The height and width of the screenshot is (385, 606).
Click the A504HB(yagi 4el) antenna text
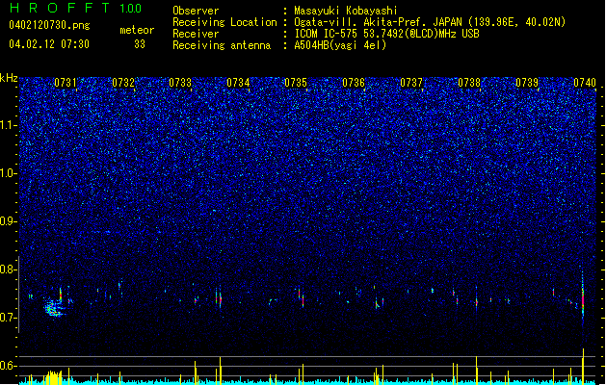click(340, 45)
